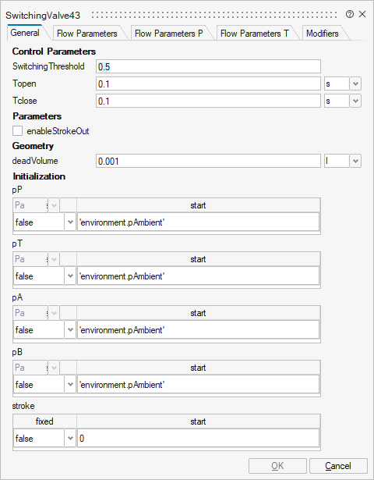374x480 pixels.
Task: Go to the Modifiers tab
Action: pyautogui.click(x=323, y=34)
